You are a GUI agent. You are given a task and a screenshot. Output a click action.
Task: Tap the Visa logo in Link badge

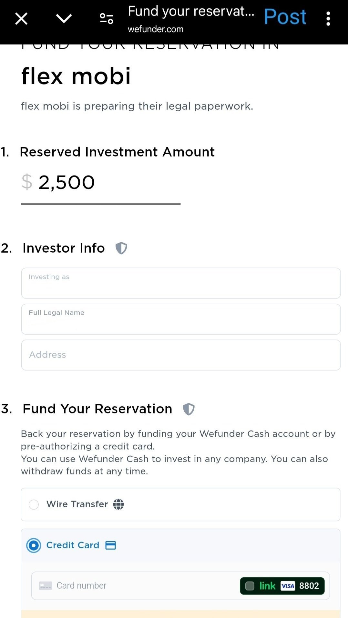coord(288,586)
